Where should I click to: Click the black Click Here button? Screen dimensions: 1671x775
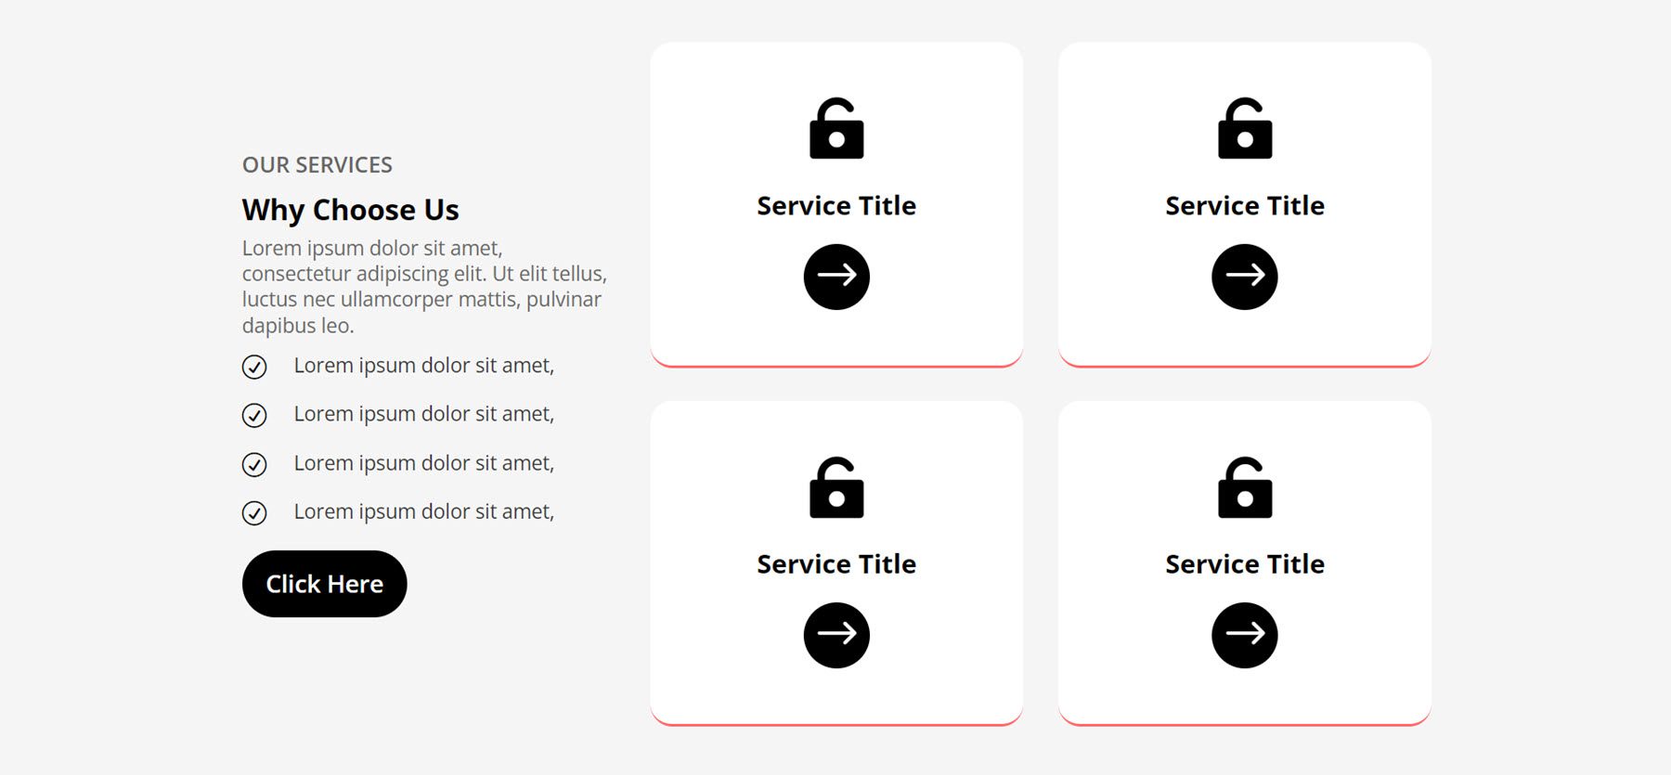324,584
